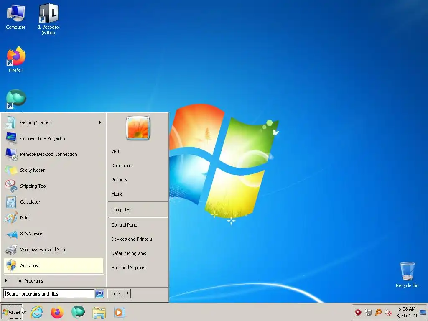Image resolution: width=428 pixels, height=321 pixels.
Task: Open the Firefox desktop shortcut
Action: 16,59
